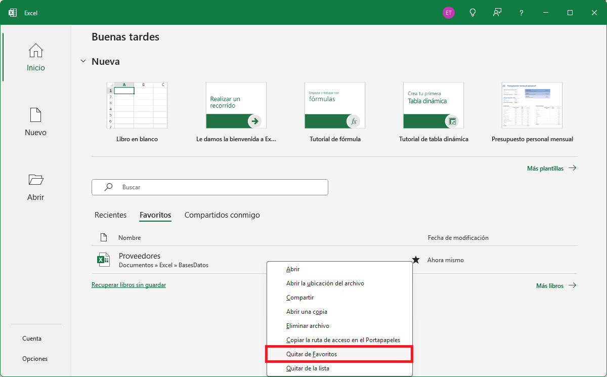Image resolution: width=607 pixels, height=377 pixels.
Task: Collapse the Nueva section chevron
Action: pos(83,61)
